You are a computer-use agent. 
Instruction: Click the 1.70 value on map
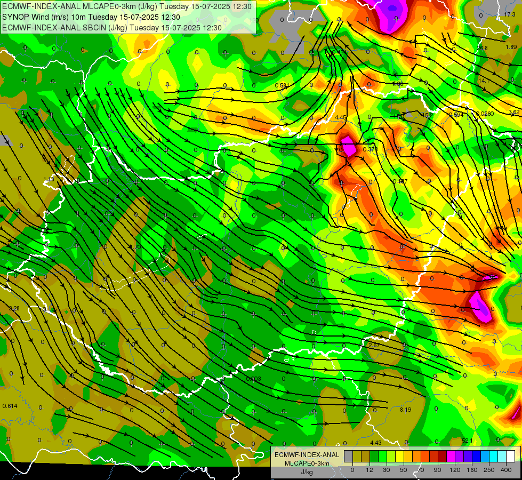[x=135, y=247]
